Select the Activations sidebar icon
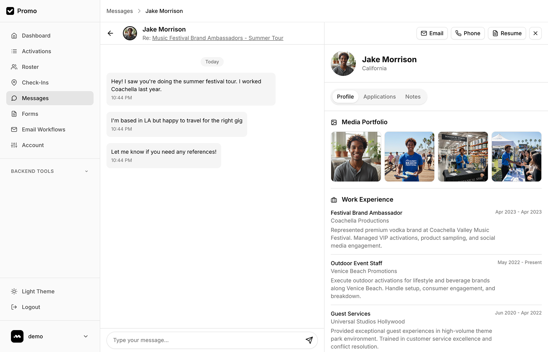Image resolution: width=548 pixels, height=352 pixels. point(14,51)
